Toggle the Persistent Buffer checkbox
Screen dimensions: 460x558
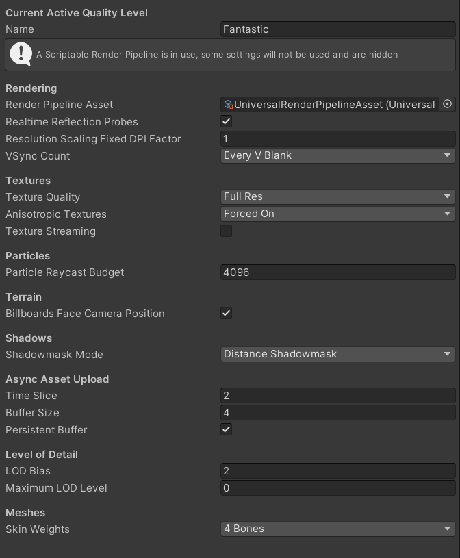[x=227, y=429]
